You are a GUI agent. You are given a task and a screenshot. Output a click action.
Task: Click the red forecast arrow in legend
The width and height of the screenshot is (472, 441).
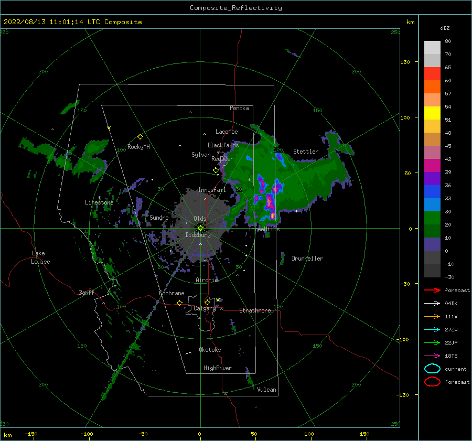coord(432,290)
